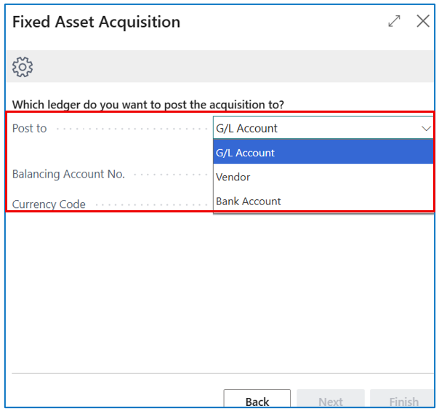Click the dotted leader after Post to
Screen dimensions: 439x411
point(129,129)
